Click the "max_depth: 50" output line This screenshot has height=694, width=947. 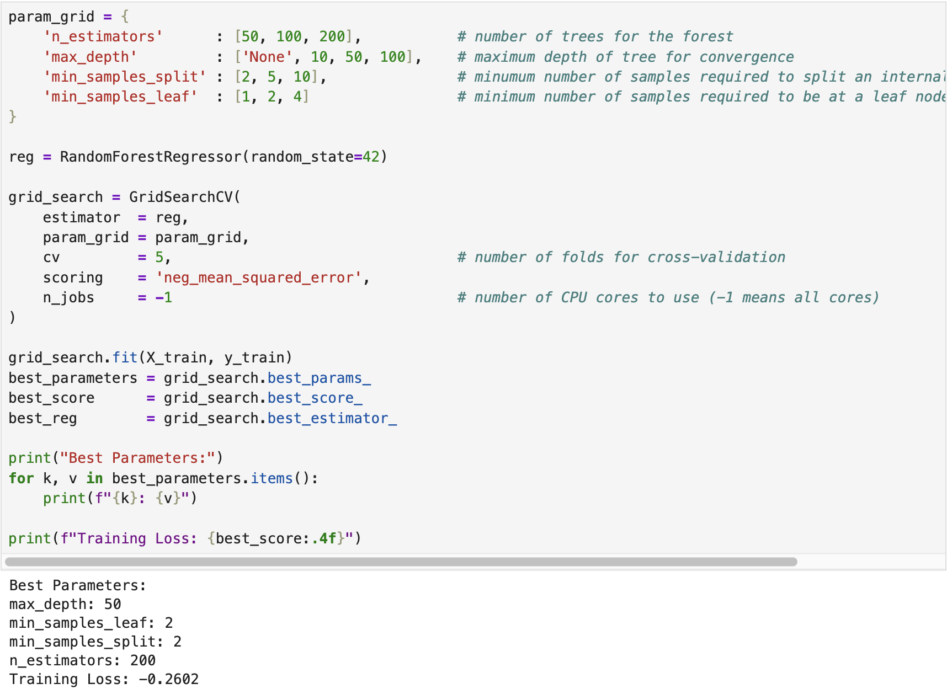click(65, 604)
